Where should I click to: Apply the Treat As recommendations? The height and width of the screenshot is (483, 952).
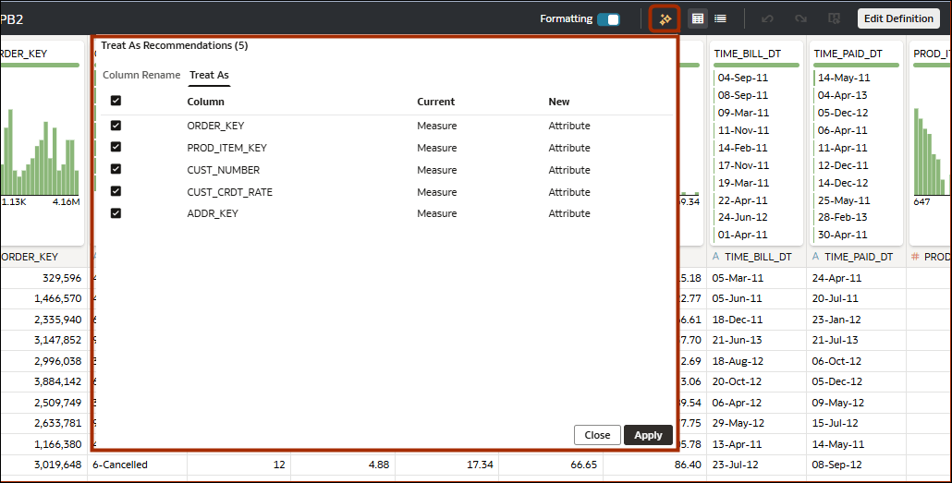649,435
